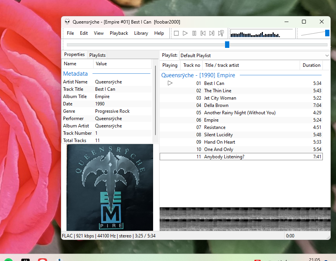Open the Playback menu

[x=119, y=33]
